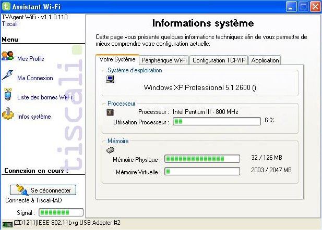Click the 2003 / 2047 MB value
Viewport: 322px width, 230px height.
pos(271,170)
